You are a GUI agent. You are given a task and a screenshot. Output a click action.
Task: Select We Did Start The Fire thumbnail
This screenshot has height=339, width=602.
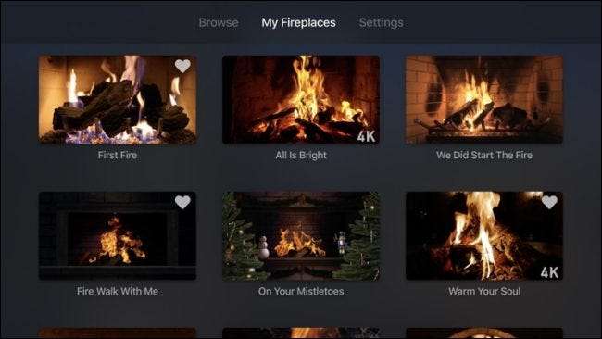click(484, 100)
